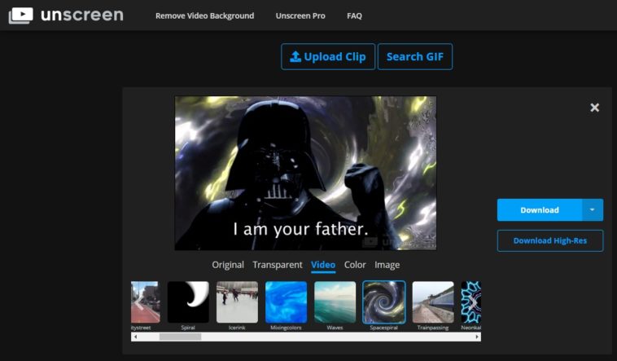Choose the Mixingcolors background thumbnail

click(286, 302)
